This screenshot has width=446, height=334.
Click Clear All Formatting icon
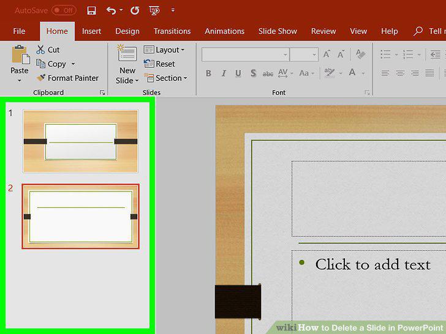pyautogui.click(x=360, y=54)
